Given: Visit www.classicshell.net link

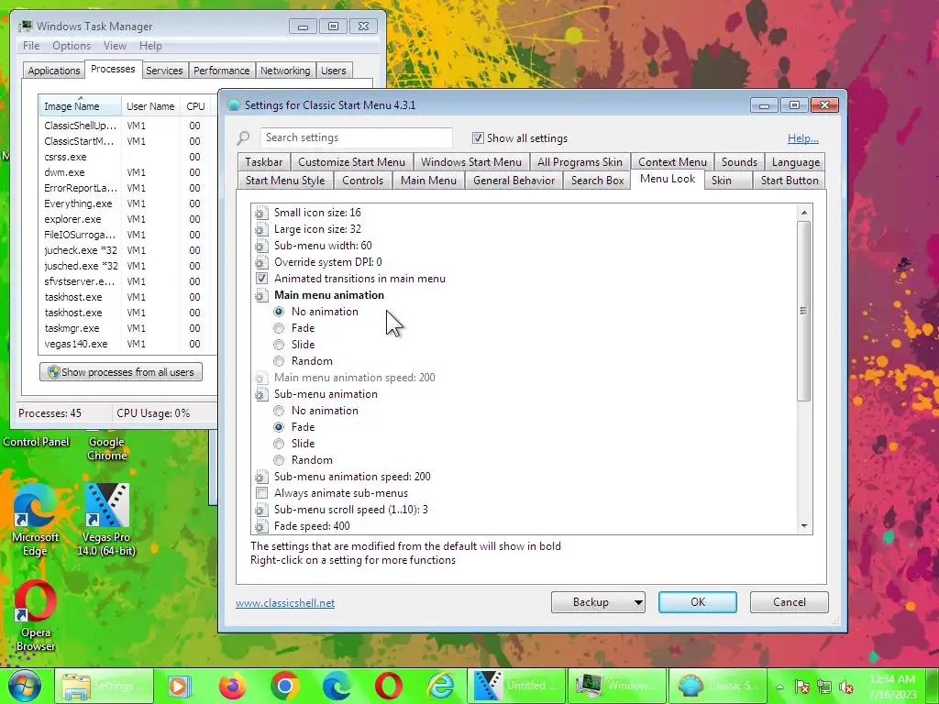Looking at the screenshot, I should tap(285, 603).
